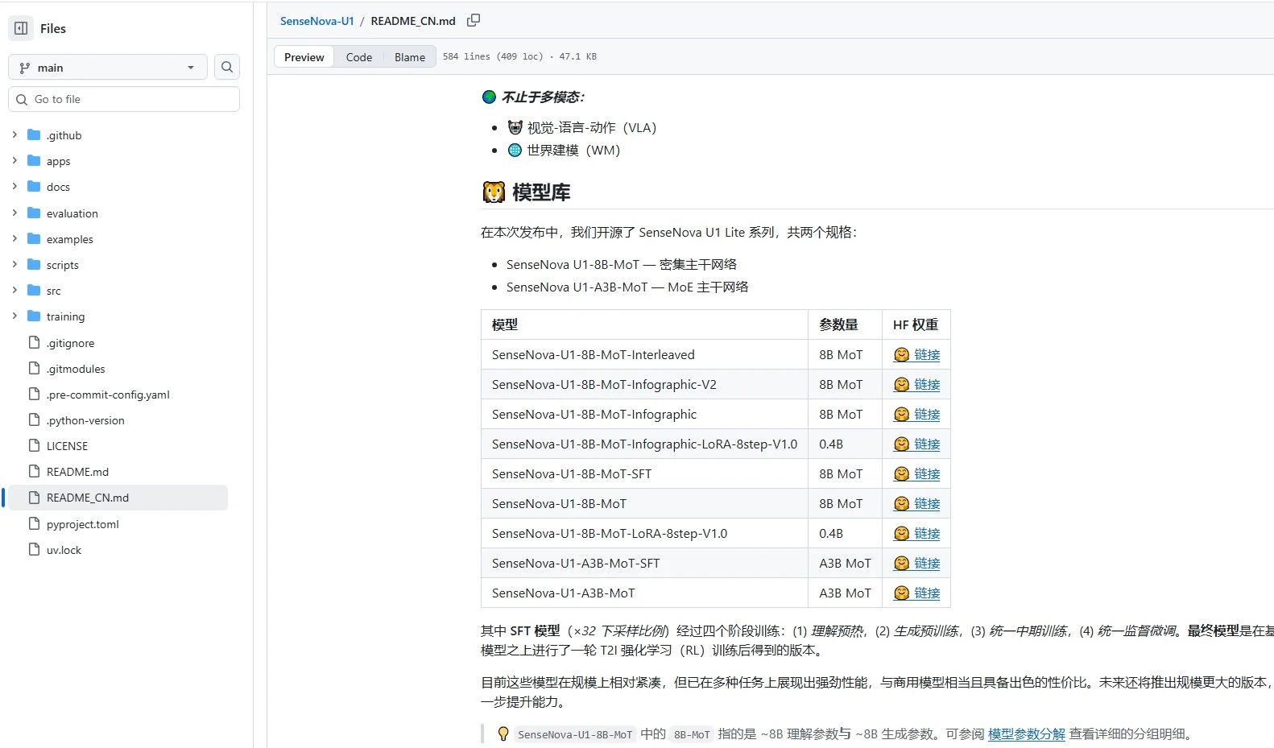Viewport: 1274px width, 748px height.
Task: Collapse the file tree side panel icon
Action: (x=21, y=28)
